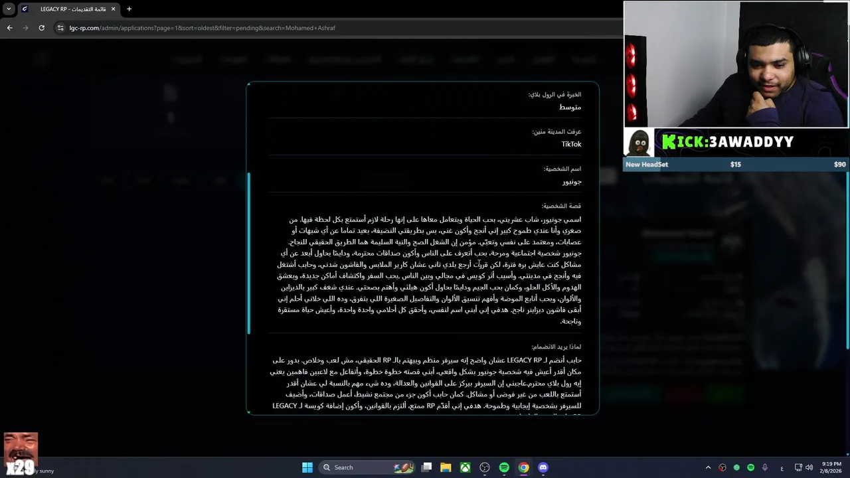This screenshot has height=478, width=850.
Task: Focus the address bar URL
Action: click(202, 28)
